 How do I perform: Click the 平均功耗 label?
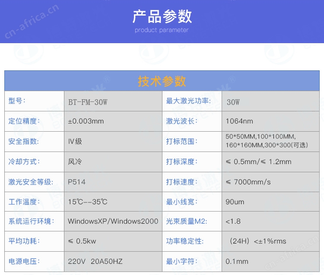pyautogui.click(x=24, y=241)
